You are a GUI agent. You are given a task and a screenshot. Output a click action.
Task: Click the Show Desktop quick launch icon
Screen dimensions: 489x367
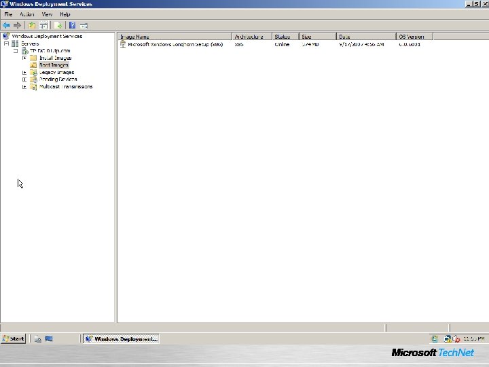click(x=49, y=339)
